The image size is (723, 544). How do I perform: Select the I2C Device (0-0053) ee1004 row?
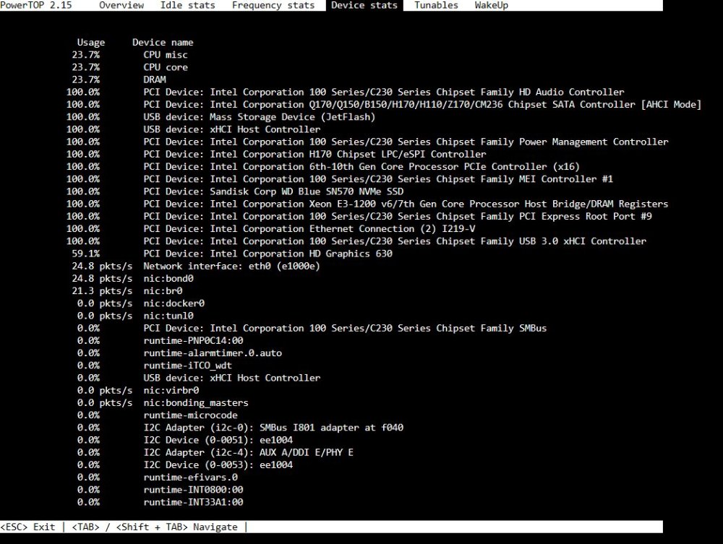coord(185,465)
